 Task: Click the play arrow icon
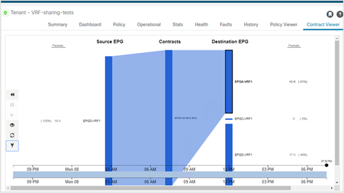(12, 115)
